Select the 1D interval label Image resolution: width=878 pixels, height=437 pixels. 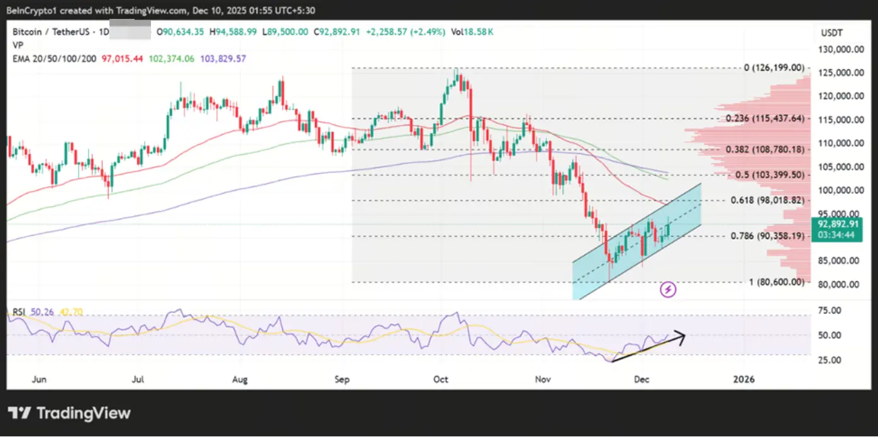coord(106,31)
